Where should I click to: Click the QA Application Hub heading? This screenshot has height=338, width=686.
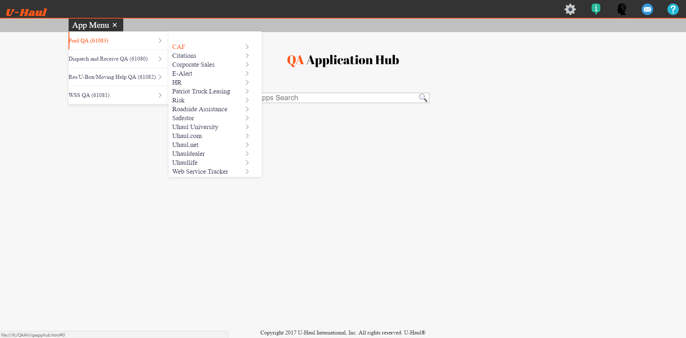[x=343, y=60]
